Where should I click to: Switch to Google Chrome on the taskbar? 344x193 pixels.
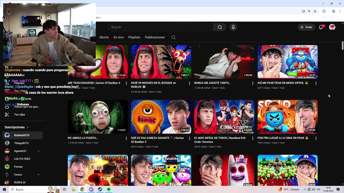[x=82, y=190]
